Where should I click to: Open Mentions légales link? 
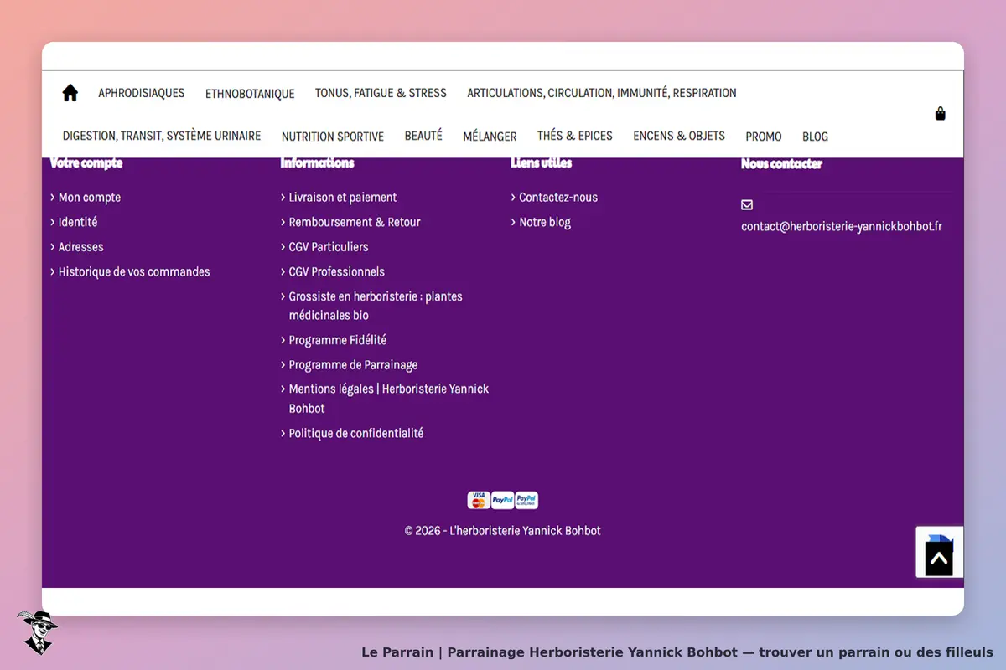pyautogui.click(x=389, y=399)
